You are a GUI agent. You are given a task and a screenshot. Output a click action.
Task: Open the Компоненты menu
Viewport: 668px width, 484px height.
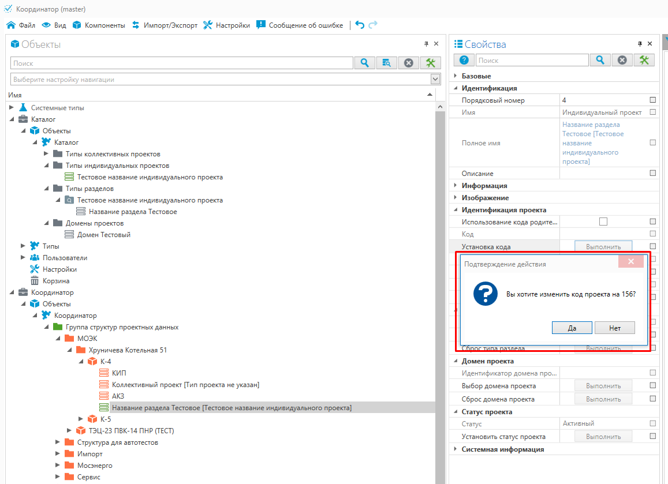click(x=98, y=25)
